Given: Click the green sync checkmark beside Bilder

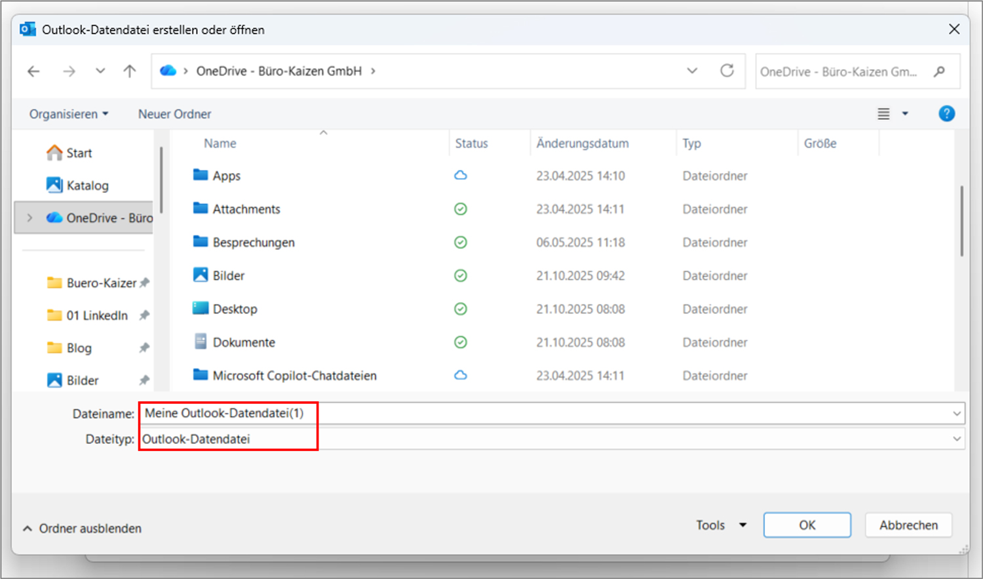Looking at the screenshot, I should click(x=461, y=275).
